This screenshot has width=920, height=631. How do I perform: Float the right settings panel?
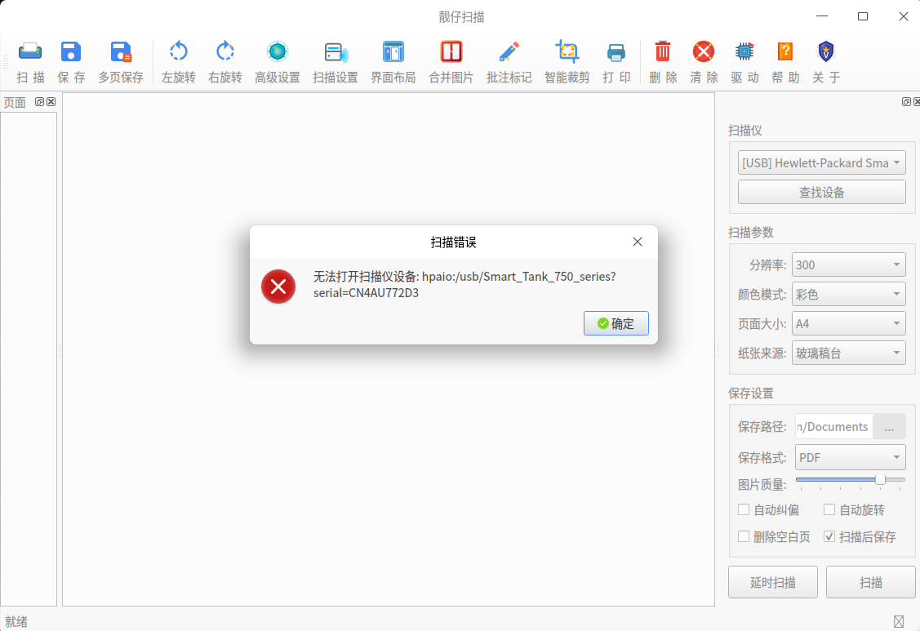906,101
